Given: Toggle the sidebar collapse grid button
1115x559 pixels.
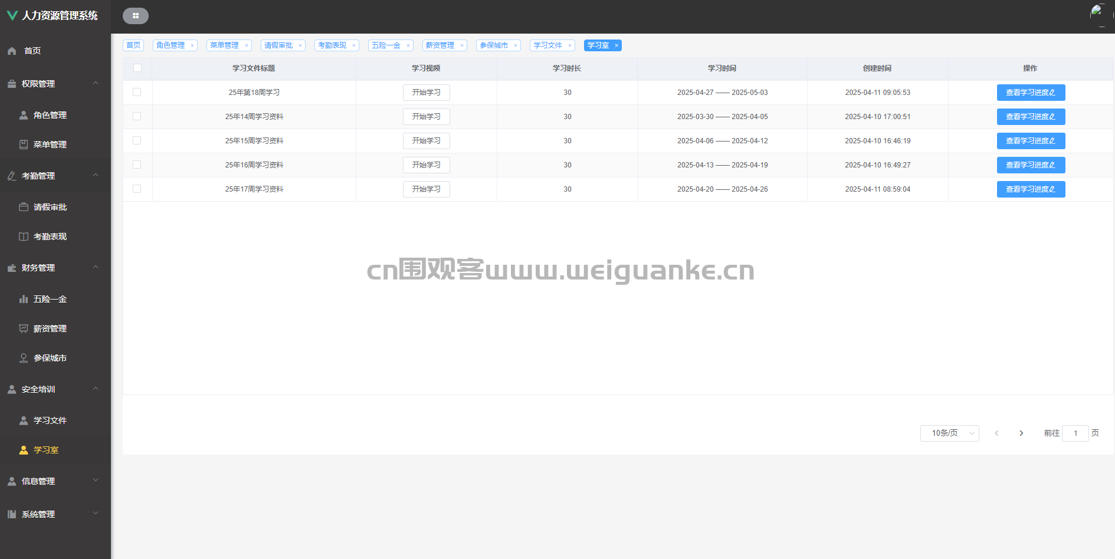Looking at the screenshot, I should click(136, 16).
